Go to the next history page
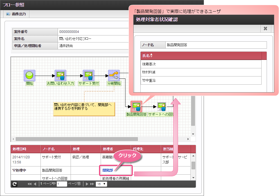This screenshot has height=196, width=279. coord(87,184)
